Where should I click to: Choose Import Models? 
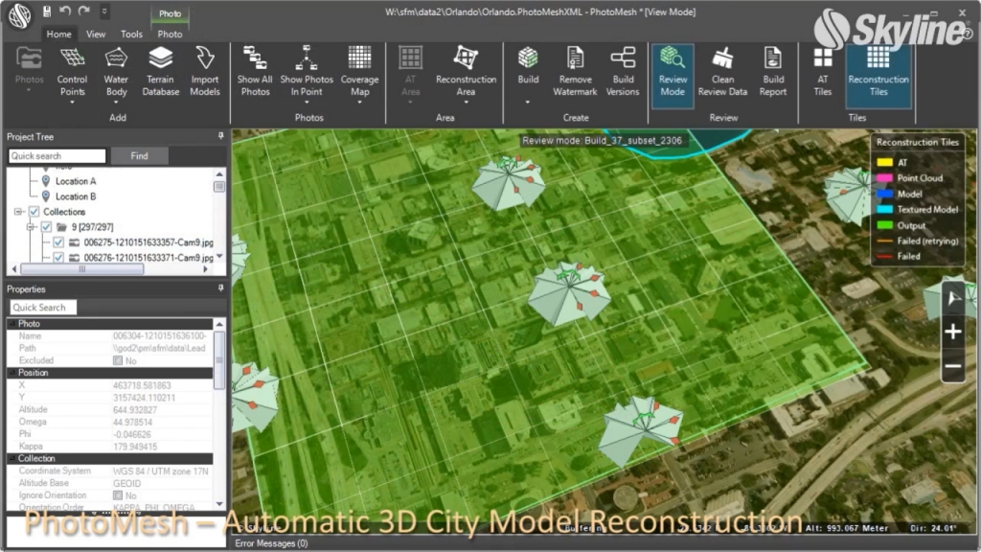click(205, 70)
